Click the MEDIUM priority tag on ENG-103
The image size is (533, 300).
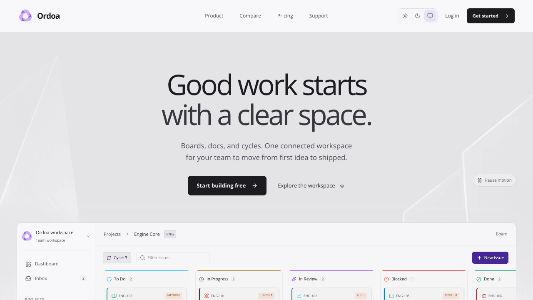pos(174,295)
